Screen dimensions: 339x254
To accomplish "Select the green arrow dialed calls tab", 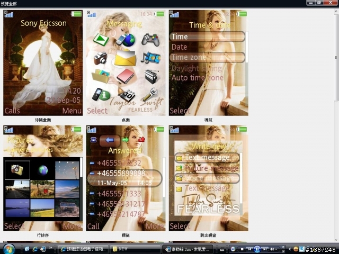I will (x=125, y=140).
